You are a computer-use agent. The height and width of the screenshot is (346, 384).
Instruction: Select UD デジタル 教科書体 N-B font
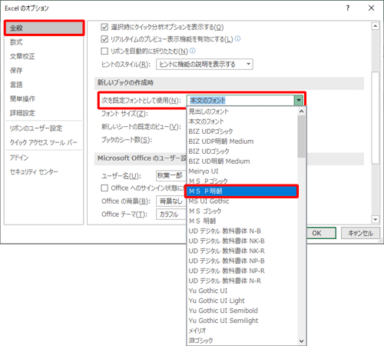[x=242, y=231]
